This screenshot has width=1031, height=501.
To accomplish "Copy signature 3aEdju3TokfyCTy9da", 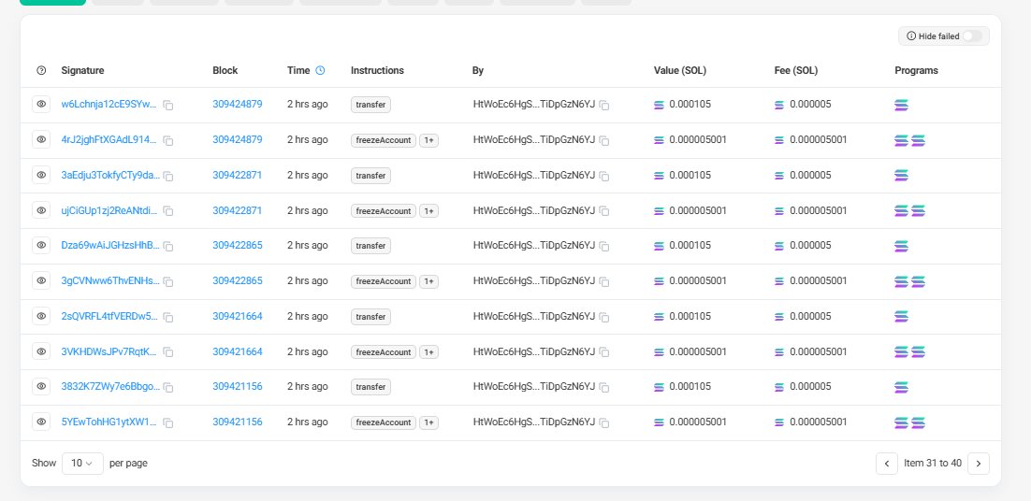I will pyautogui.click(x=168, y=176).
